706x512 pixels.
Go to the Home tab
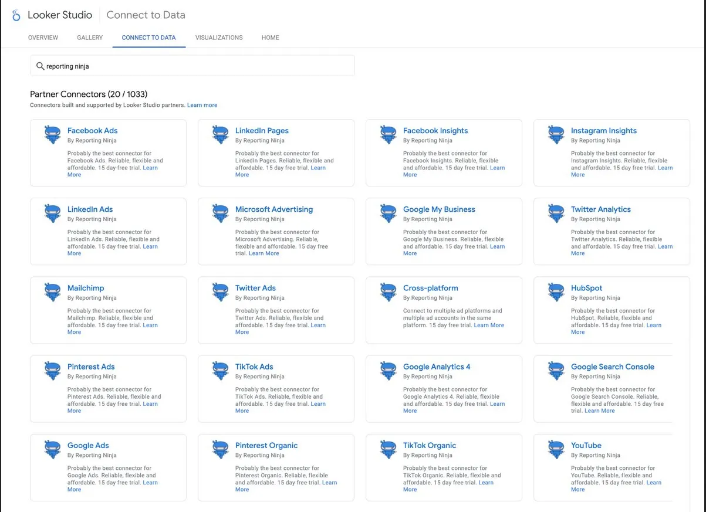270,38
